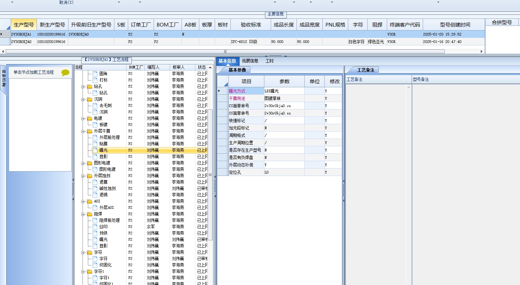Viewport: 520px width, 285px height.
Task: Click the 预烘 document icon
Action: click(95, 233)
